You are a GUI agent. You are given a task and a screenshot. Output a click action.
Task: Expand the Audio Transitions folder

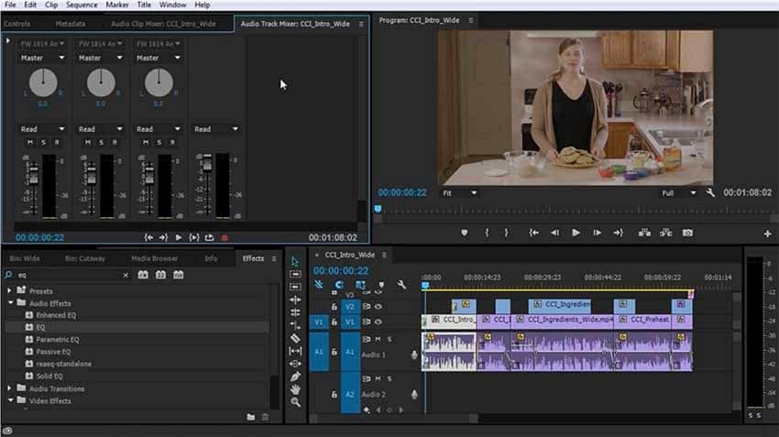pyautogui.click(x=9, y=388)
